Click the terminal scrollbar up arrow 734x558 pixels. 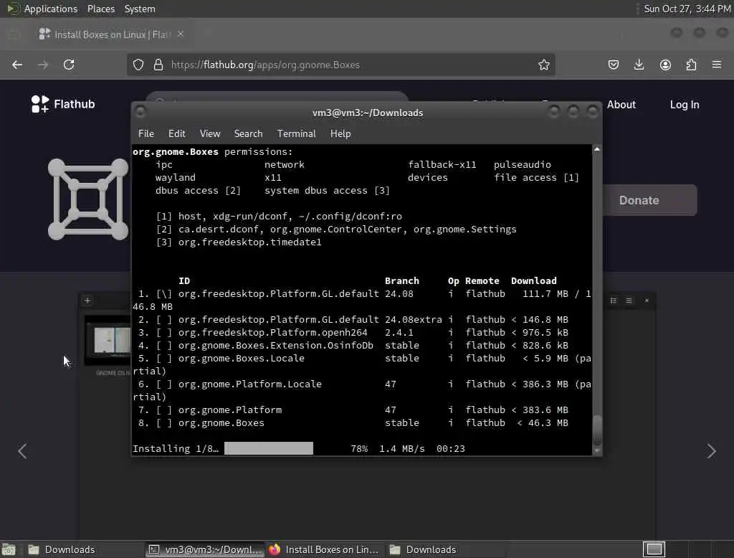[x=597, y=149]
